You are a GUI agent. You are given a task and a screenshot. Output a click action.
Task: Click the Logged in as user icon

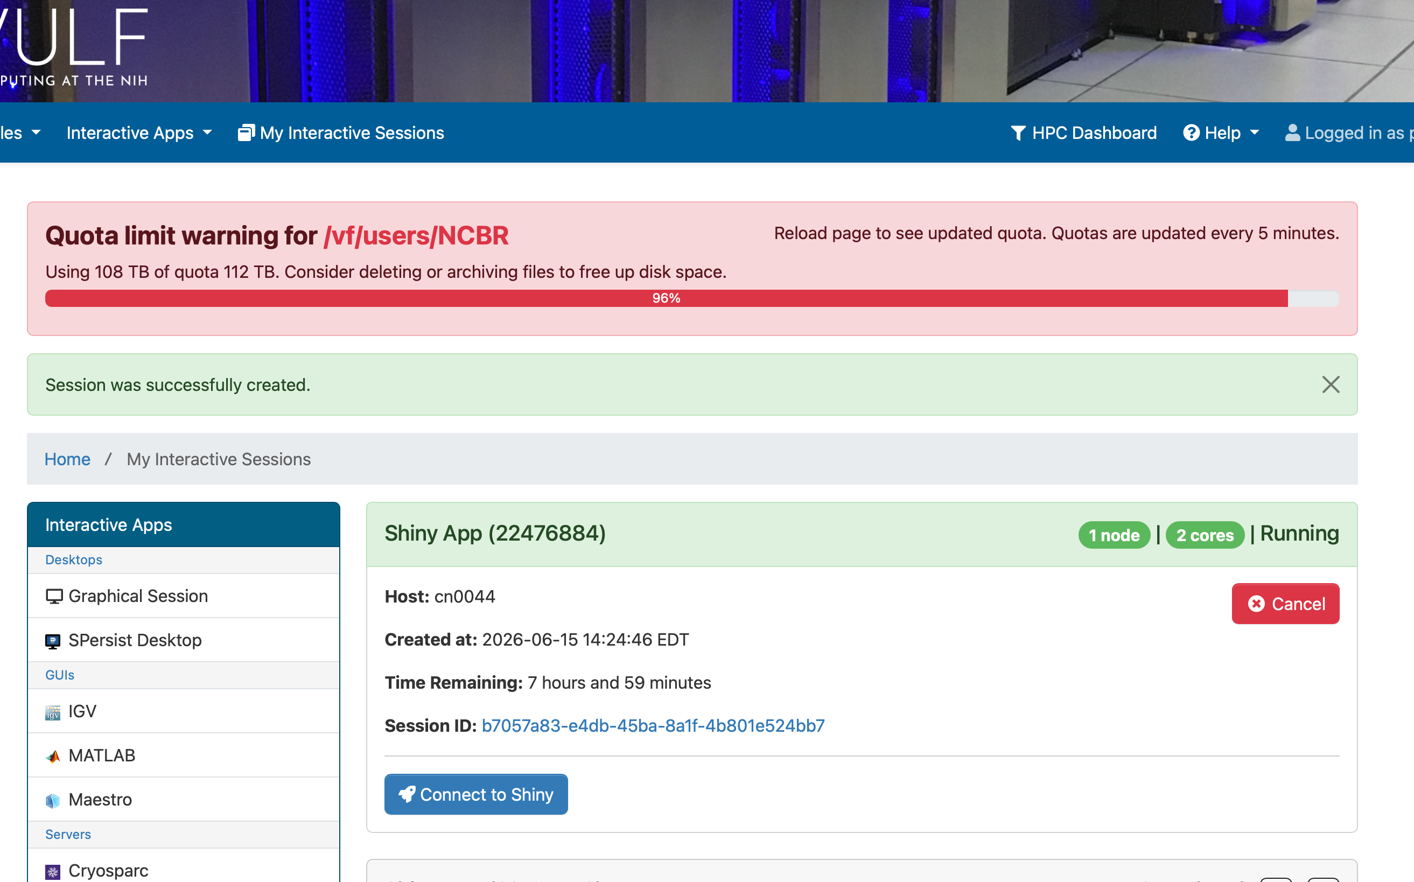click(x=1293, y=133)
